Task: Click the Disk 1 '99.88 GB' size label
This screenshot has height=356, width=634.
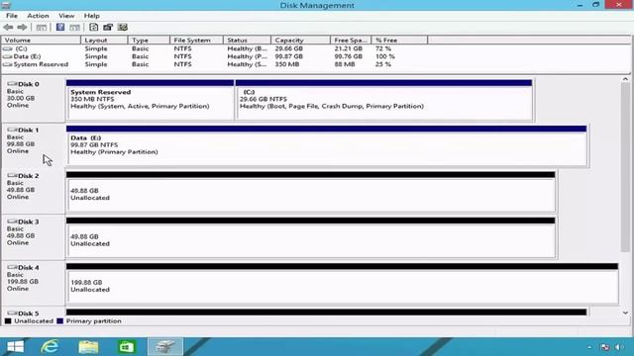Action: (21, 144)
